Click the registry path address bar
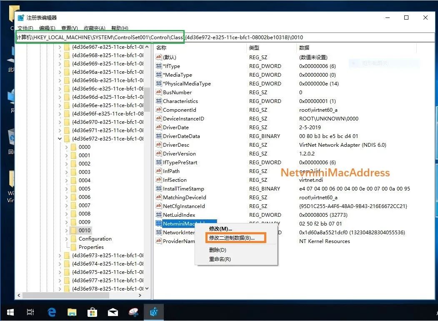The width and height of the screenshot is (438, 321). tap(225, 37)
